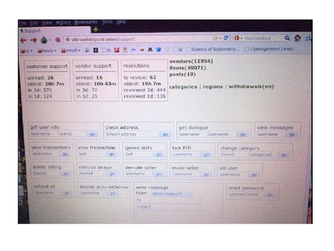The image size is (334, 251).
Task: Click the resolutions panel heading
Action: 136,66
